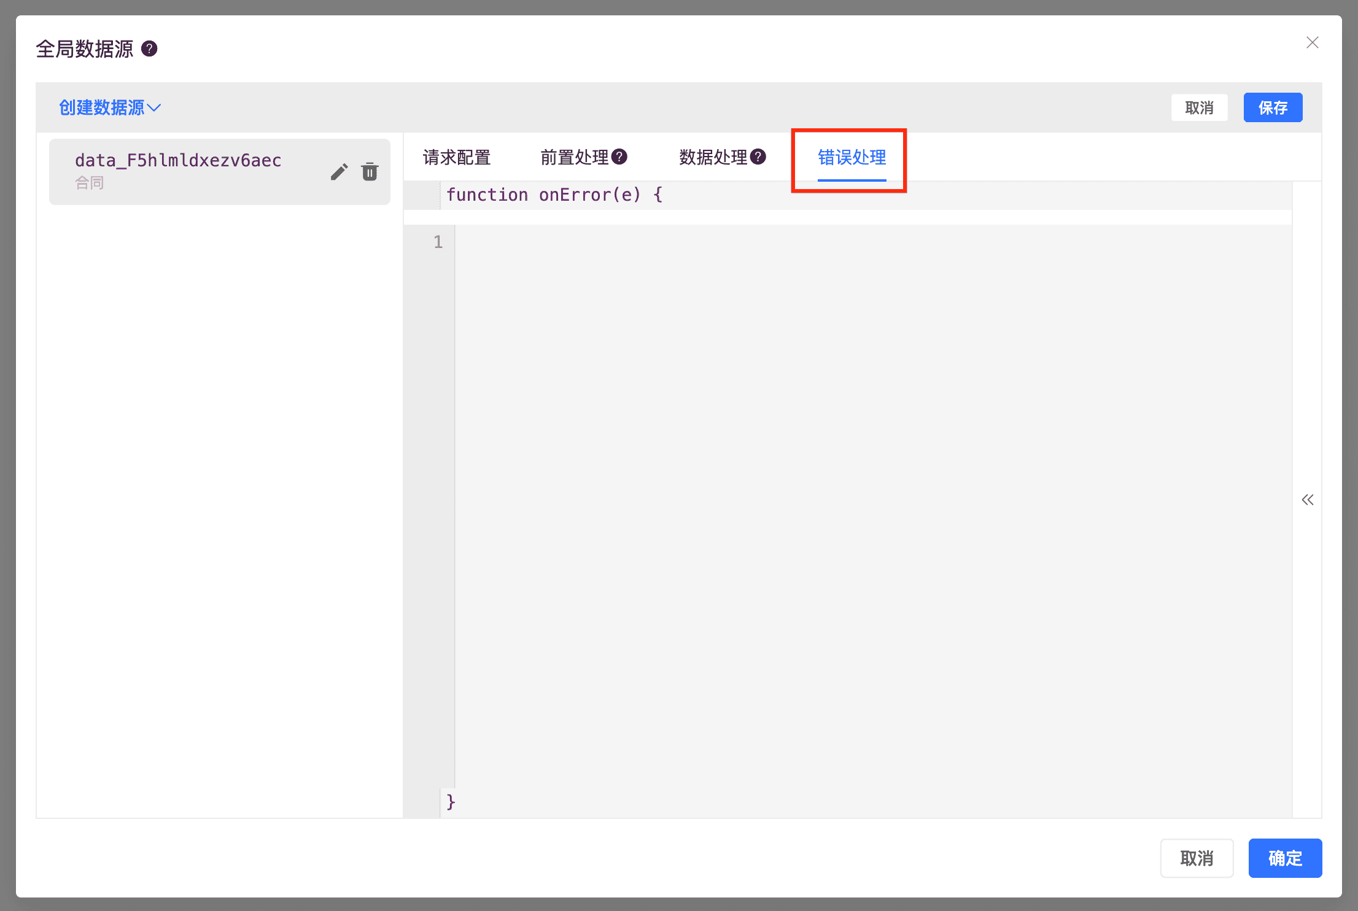Click the help icon beside 前置处理
Screen dimensions: 1358x911
(619, 157)
